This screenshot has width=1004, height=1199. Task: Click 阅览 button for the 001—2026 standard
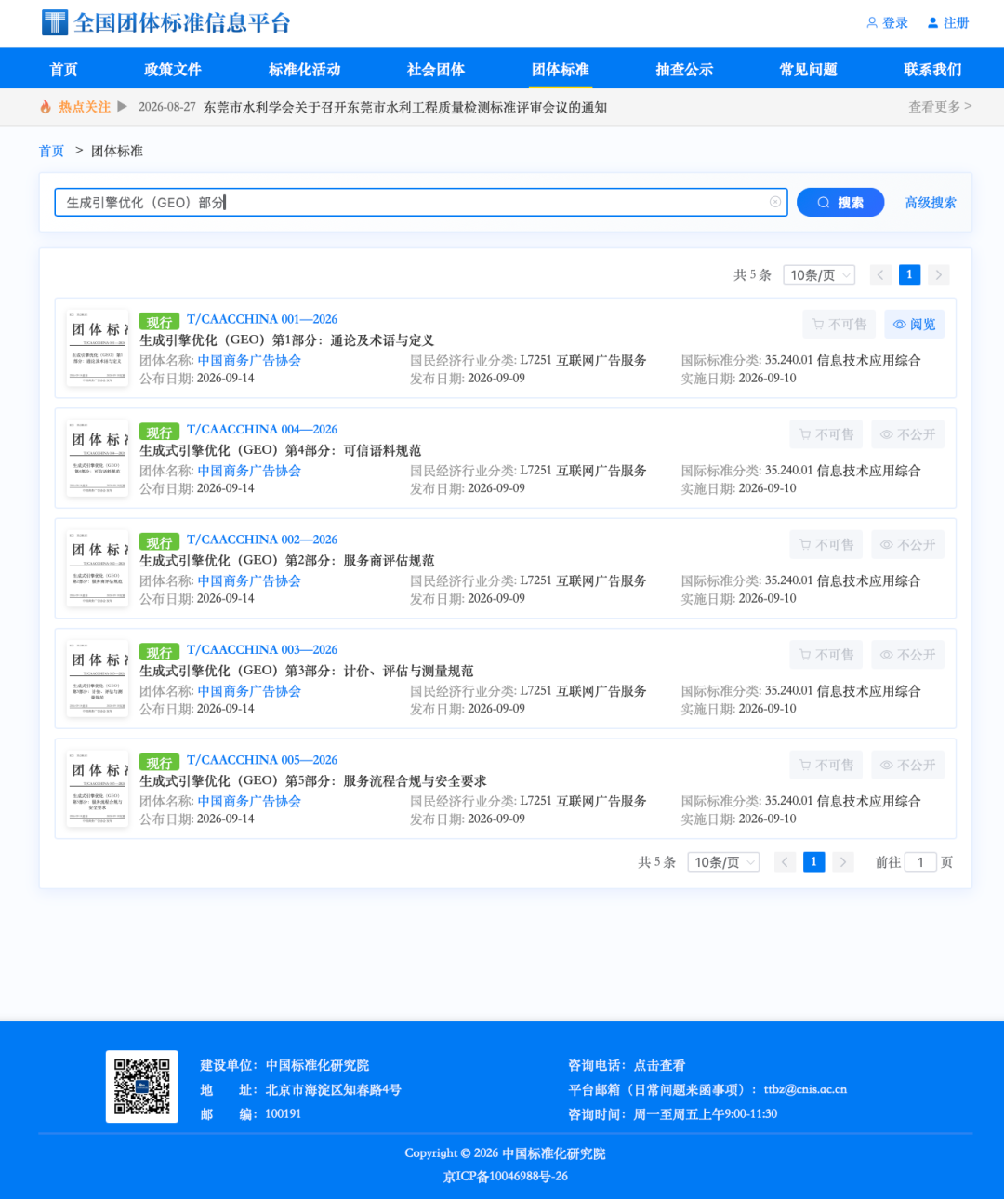914,325
